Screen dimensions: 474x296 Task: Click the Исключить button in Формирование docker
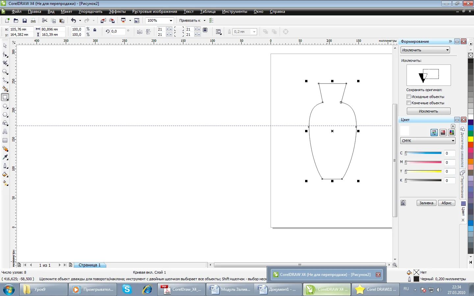coord(429,111)
